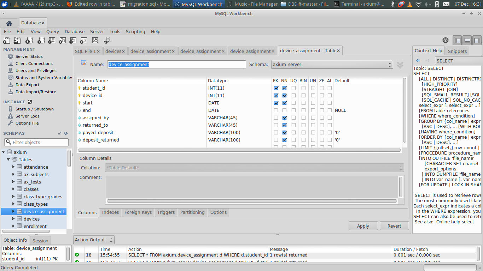The width and height of the screenshot is (483, 271).
Task: Toggle PK checkbox for start column
Action: [276, 103]
